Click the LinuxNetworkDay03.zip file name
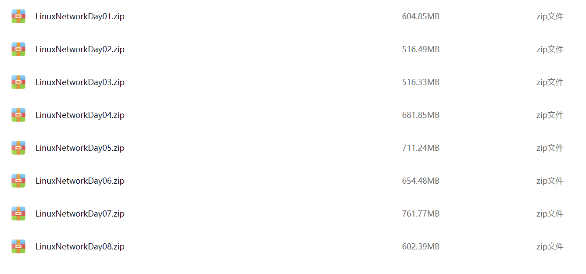Screen dimensions: 586x274 (80, 82)
